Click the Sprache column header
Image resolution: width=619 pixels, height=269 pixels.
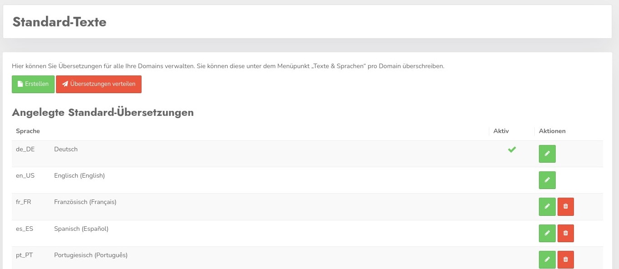coord(28,131)
